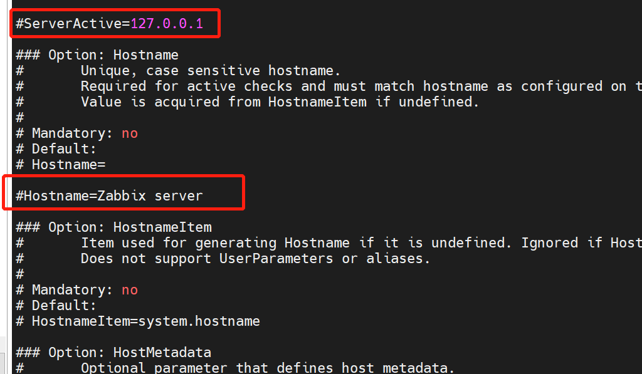642x374 pixels.
Task: Click the '# Hostname=' commented default line
Action: (x=61, y=165)
